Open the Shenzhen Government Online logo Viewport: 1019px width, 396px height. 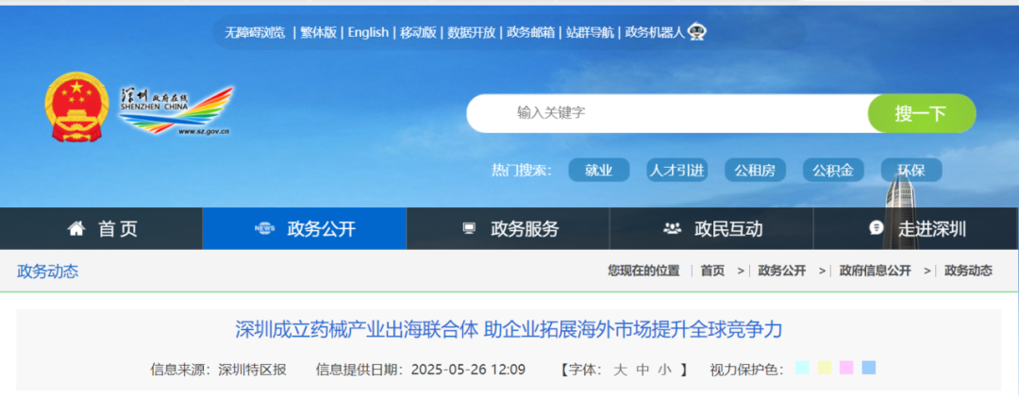[x=176, y=110]
